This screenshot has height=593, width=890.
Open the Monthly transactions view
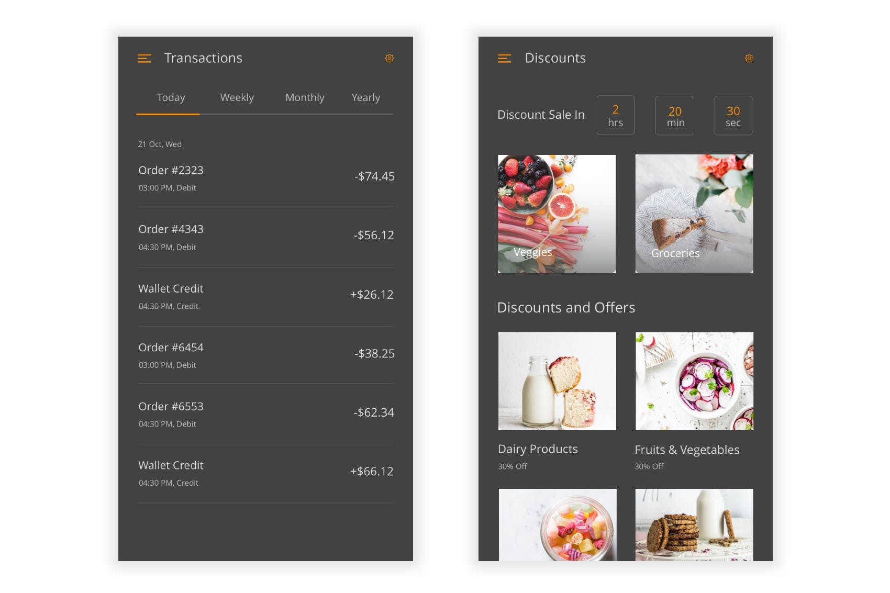tap(304, 97)
